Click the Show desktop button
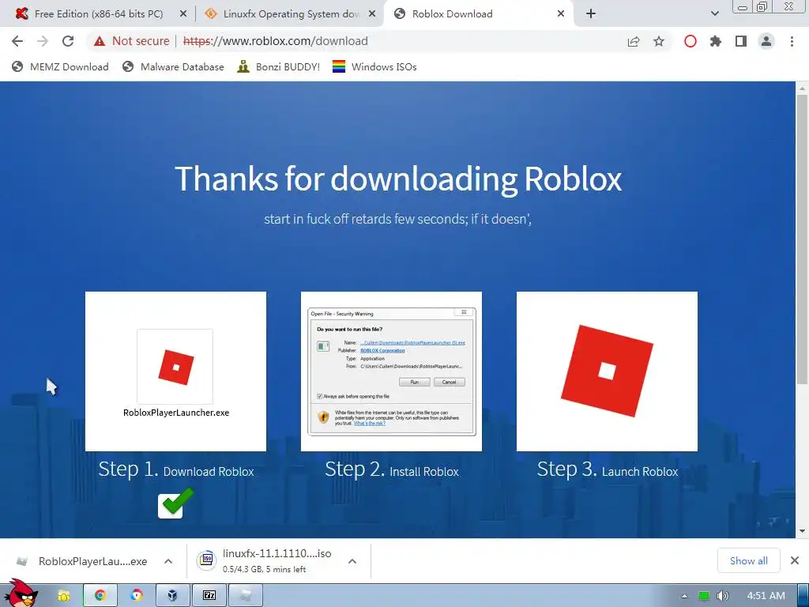This screenshot has width=809, height=607. pyautogui.click(x=803, y=596)
